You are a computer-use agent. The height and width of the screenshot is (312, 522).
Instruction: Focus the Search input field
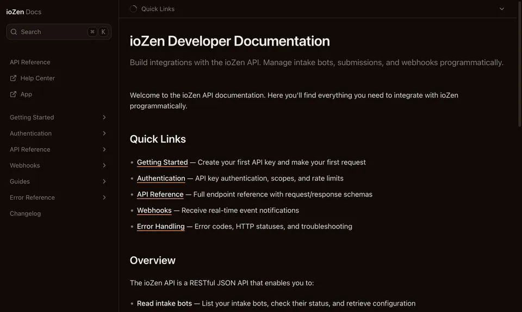pos(59,32)
